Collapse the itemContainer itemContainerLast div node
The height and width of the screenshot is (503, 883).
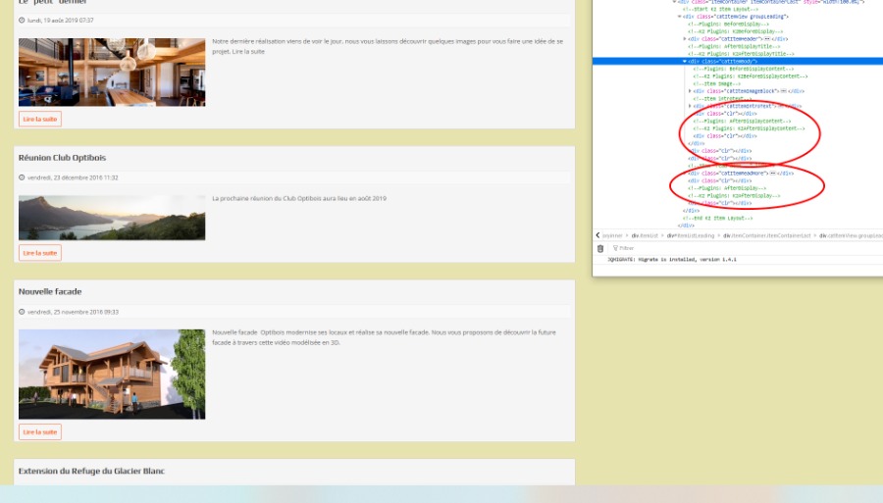(675, 2)
